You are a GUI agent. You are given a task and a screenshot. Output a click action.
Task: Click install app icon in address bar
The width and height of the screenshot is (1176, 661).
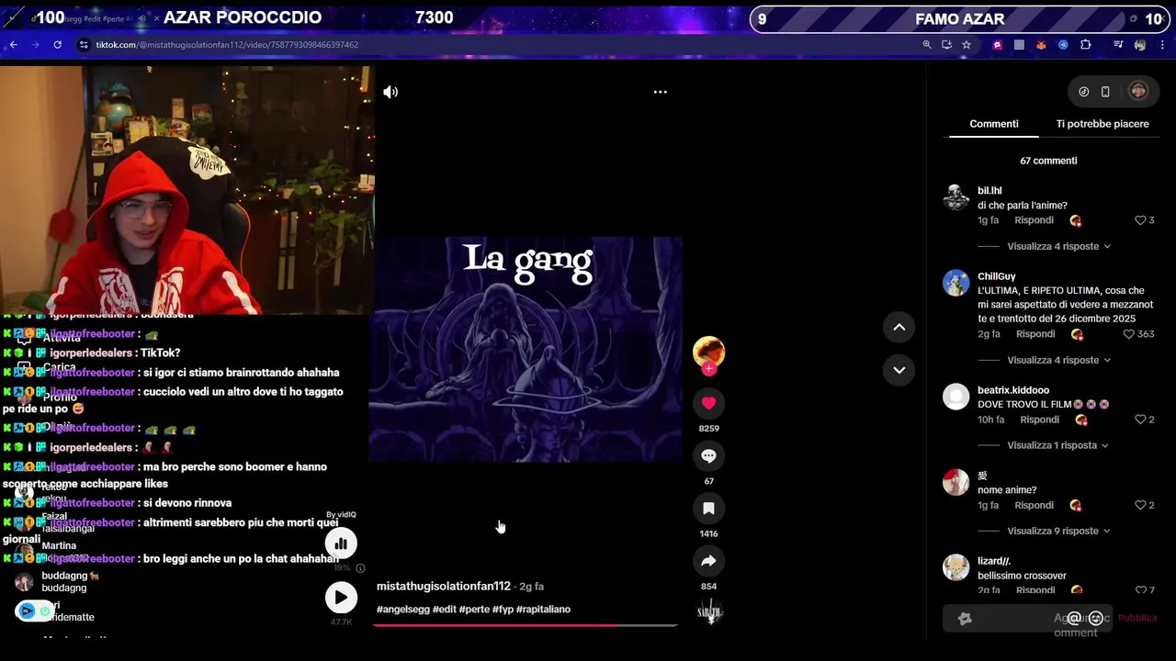(946, 45)
